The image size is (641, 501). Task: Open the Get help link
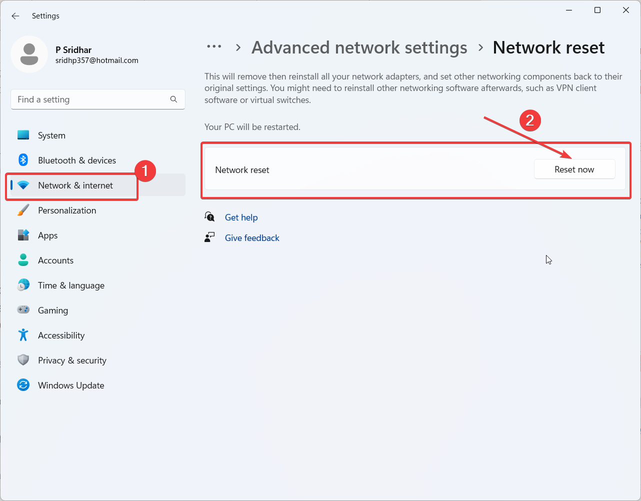point(241,217)
